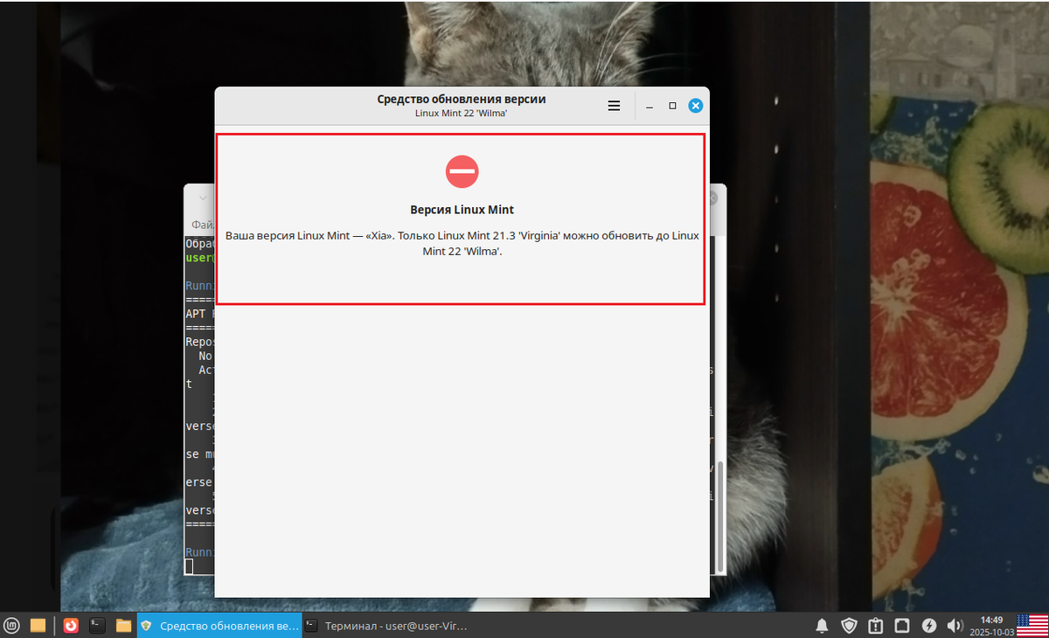This screenshot has width=1049, height=638.
Task: Open the notifications bell in the tray
Action: pyautogui.click(x=822, y=626)
